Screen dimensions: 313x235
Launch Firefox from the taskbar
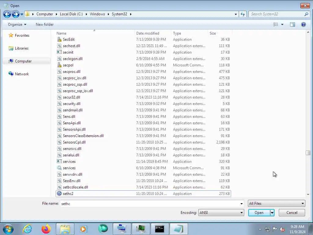click(46, 229)
